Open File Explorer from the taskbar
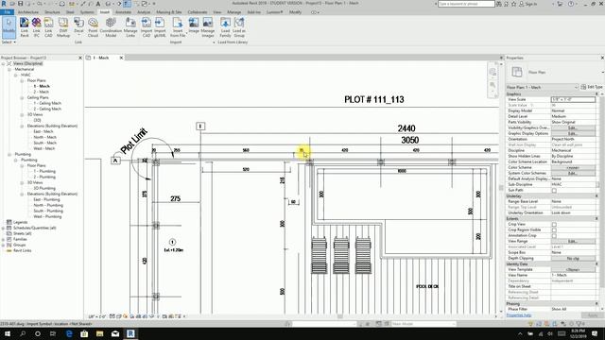This screenshot has height=340, width=605. click(100, 333)
